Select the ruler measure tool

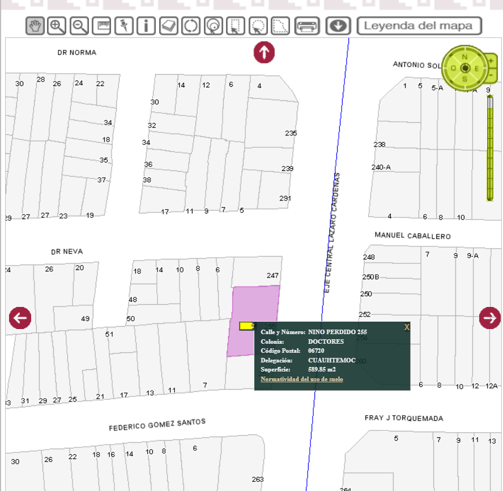[x=102, y=26]
